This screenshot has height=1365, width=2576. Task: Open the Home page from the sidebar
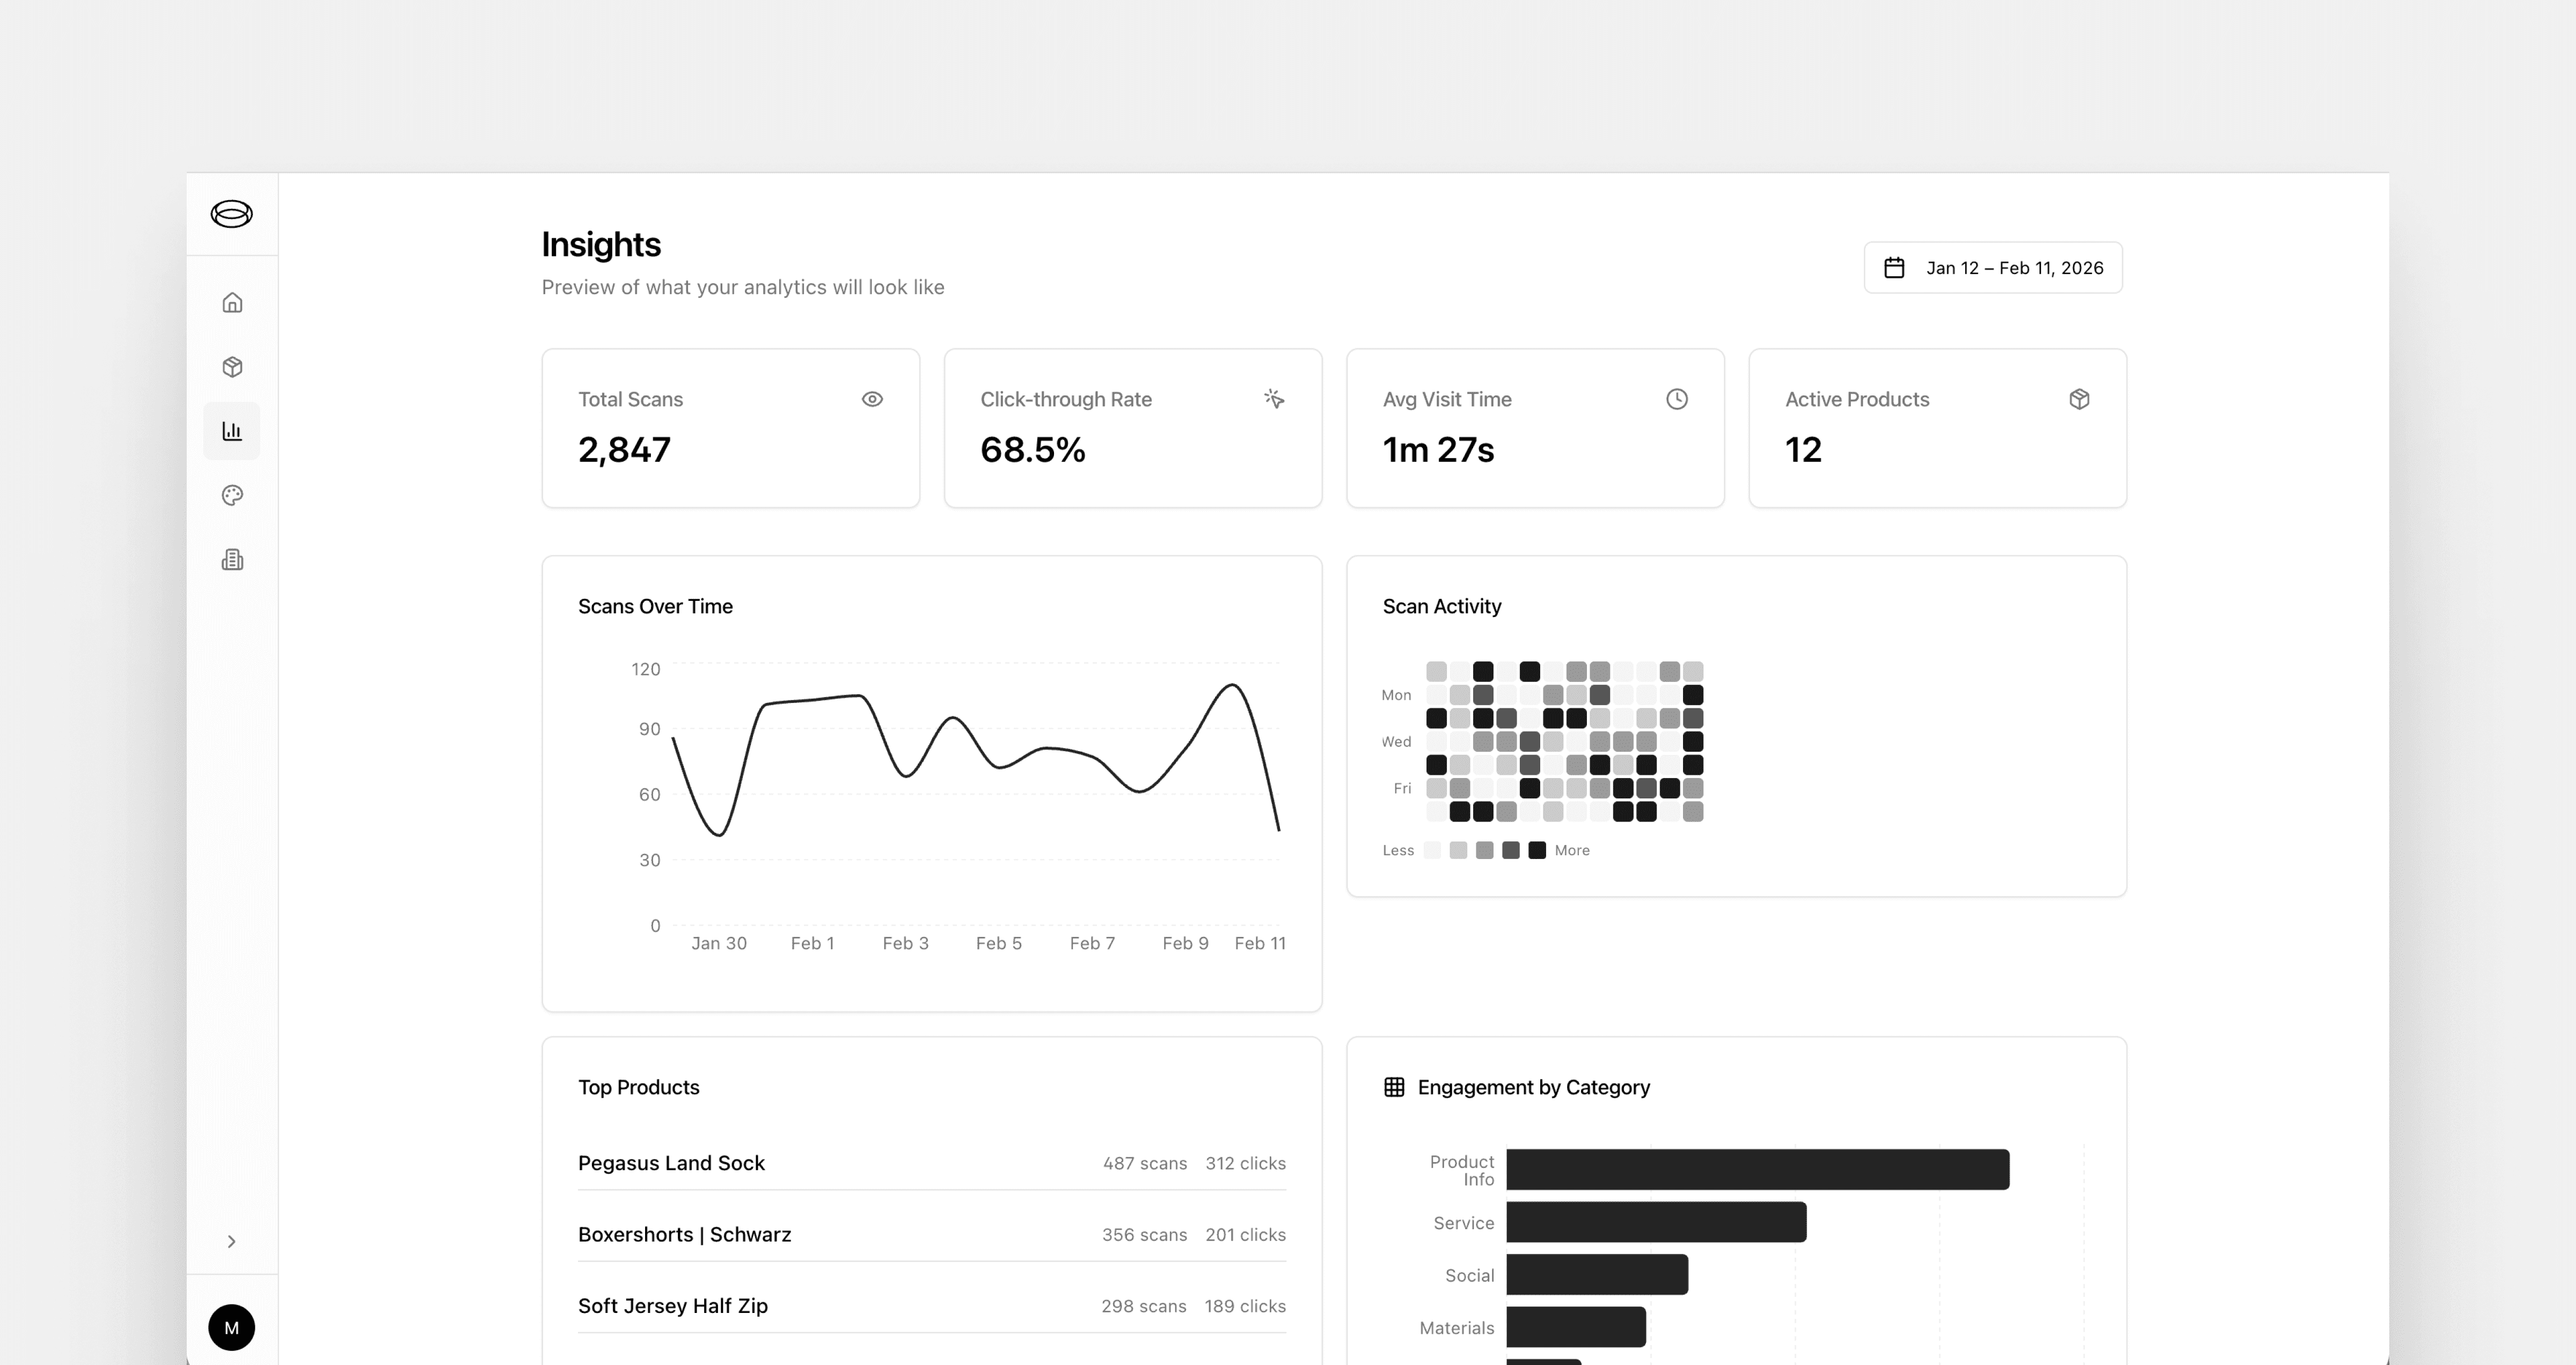click(232, 303)
